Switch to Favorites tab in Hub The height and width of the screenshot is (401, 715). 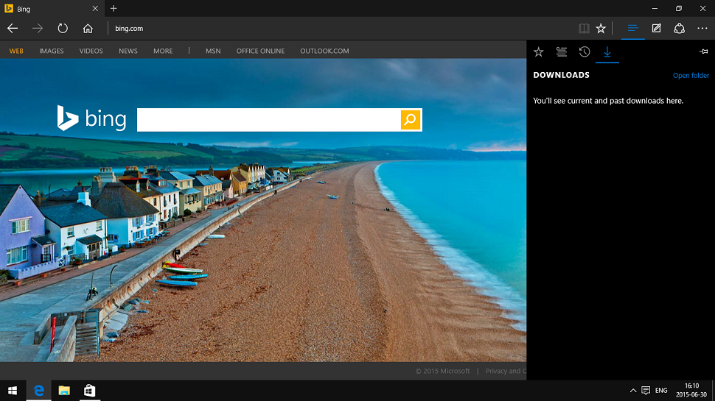[x=539, y=52]
